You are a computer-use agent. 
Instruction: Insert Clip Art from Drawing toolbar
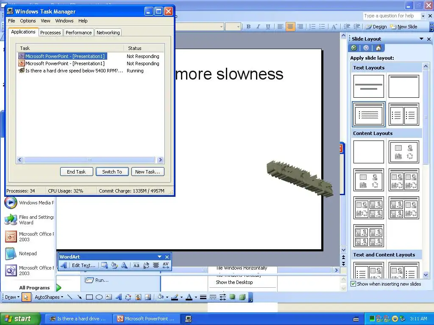(x=138, y=297)
